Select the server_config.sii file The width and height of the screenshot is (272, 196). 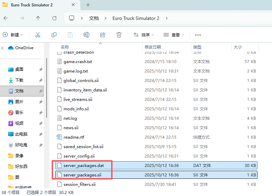79,156
